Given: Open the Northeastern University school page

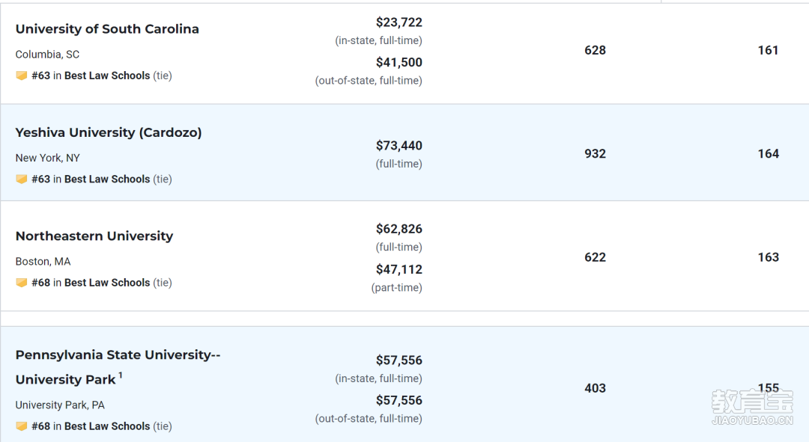Looking at the screenshot, I should point(94,236).
